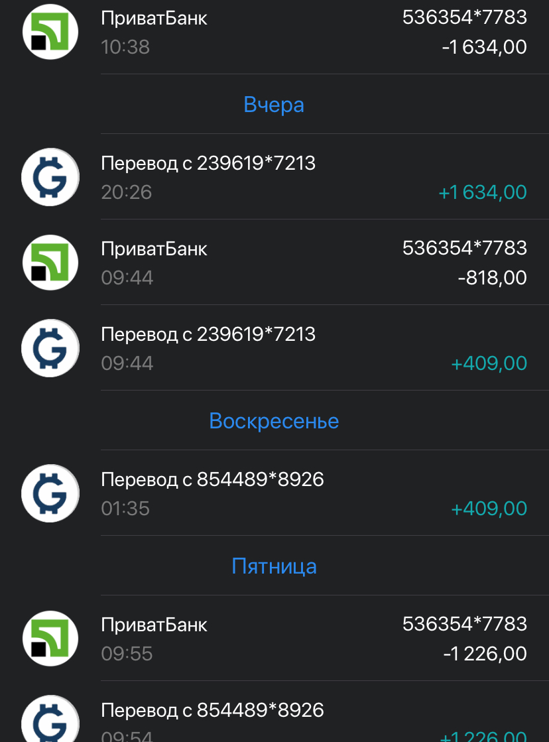Image resolution: width=549 pixels, height=742 pixels.
Task: Tap the PrivatBank icon at 09:55
Action: coord(50,639)
